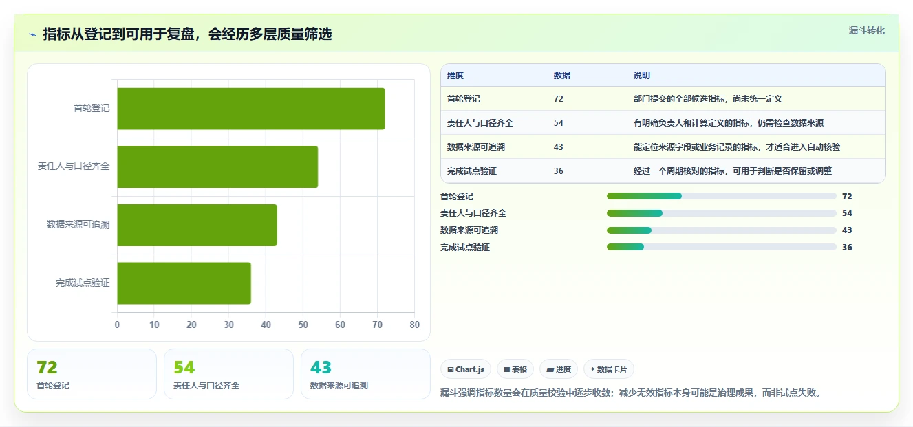Screen dimensions: 913x427
Task: Click the small icon before the heading
Action: coord(33,34)
